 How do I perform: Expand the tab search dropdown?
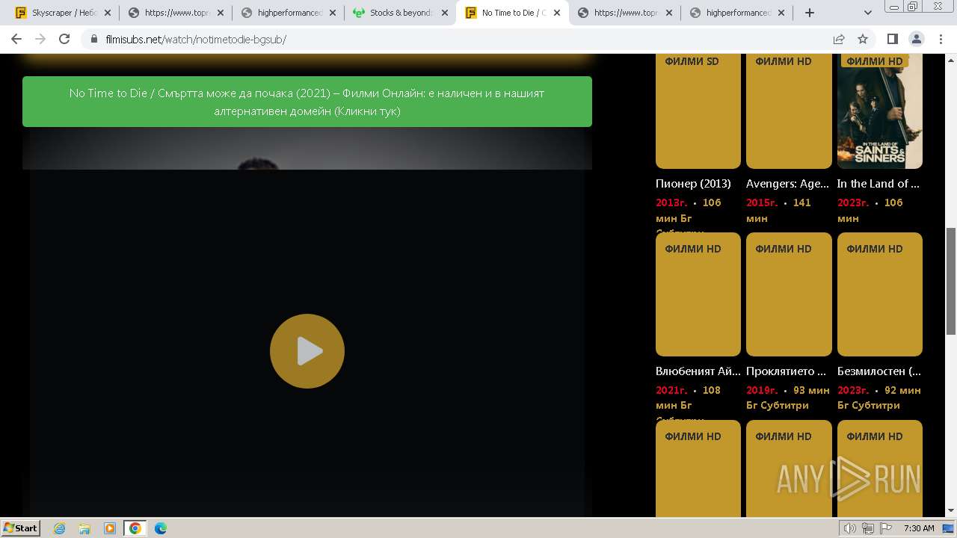867,13
